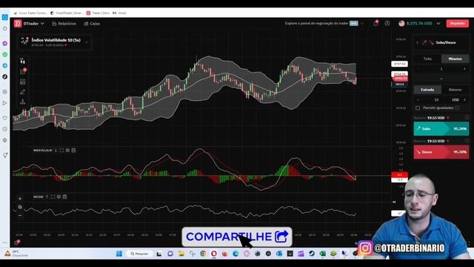Open Opera browser from the taskbar

coord(214,254)
